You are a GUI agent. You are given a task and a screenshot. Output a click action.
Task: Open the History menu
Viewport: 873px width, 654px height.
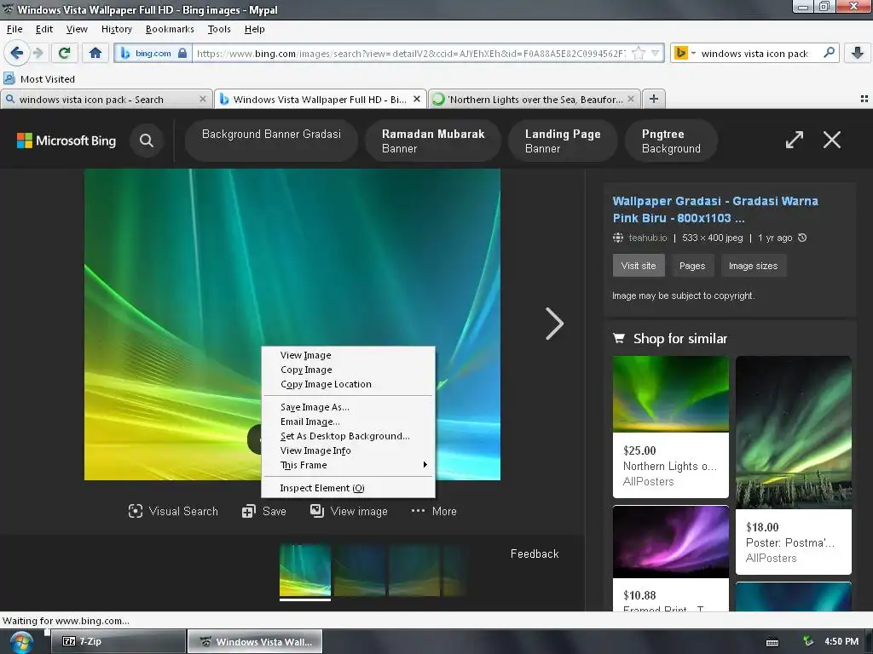116,29
